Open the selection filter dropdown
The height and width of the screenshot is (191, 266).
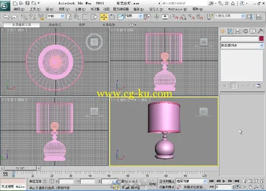point(62,16)
